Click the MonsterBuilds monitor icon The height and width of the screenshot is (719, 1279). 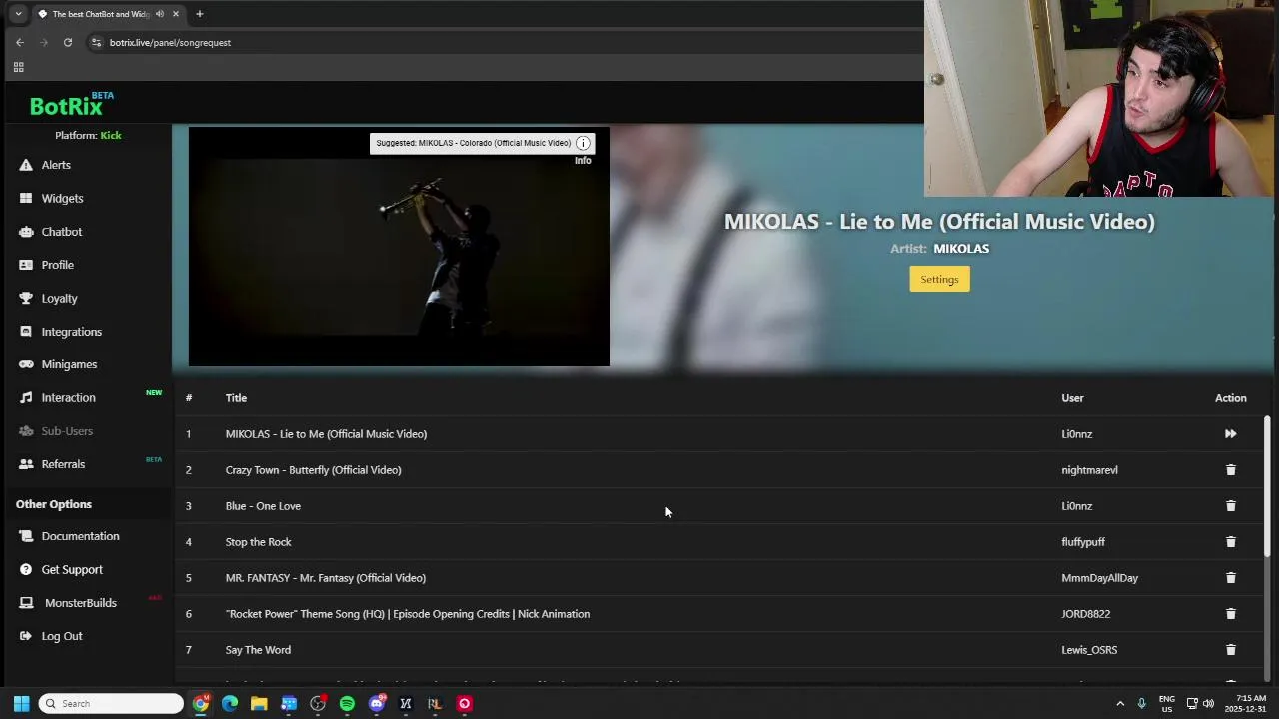click(26, 603)
